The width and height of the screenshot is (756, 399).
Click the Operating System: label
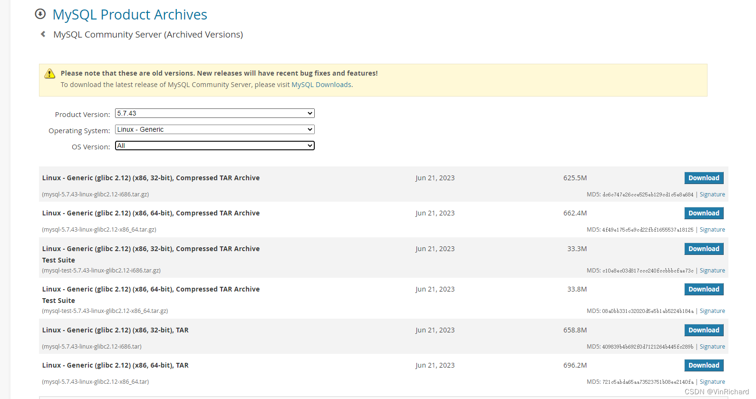pyautogui.click(x=79, y=131)
